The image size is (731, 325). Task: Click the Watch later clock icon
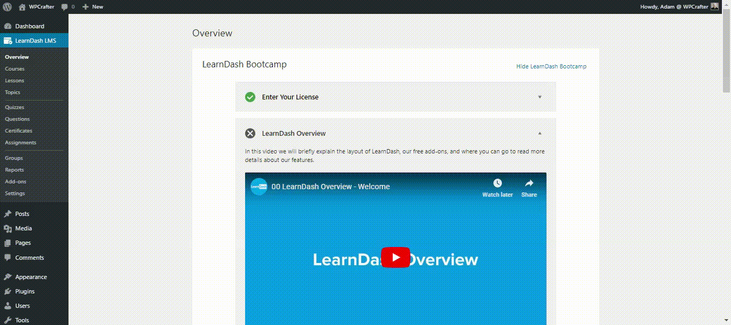497,183
